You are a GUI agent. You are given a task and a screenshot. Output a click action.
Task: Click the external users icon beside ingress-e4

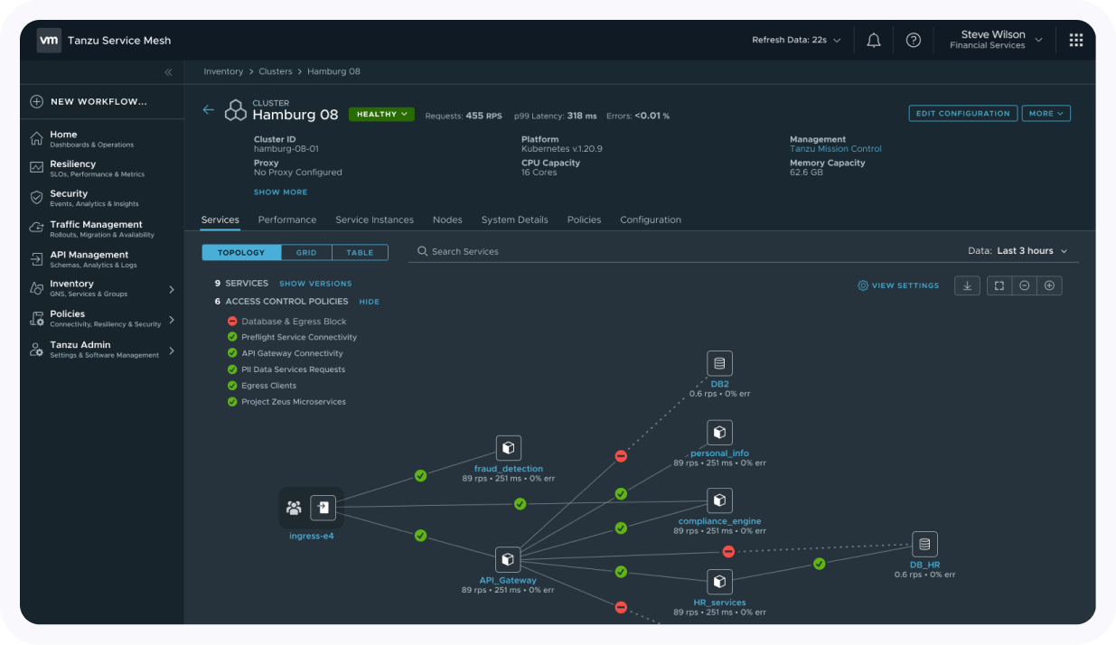[294, 508]
